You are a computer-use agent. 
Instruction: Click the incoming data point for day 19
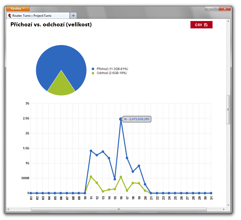click(139, 166)
